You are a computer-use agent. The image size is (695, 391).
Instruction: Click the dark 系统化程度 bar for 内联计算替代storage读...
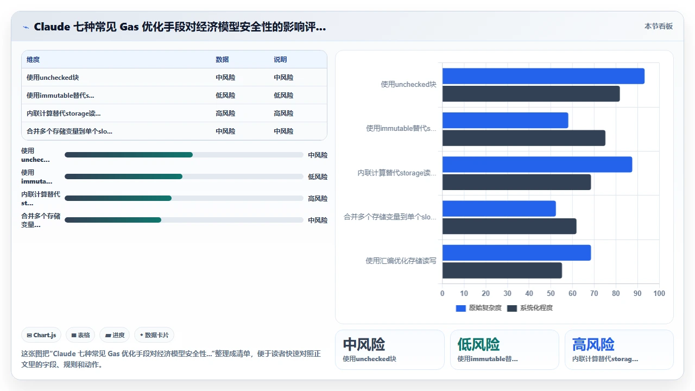click(516, 182)
